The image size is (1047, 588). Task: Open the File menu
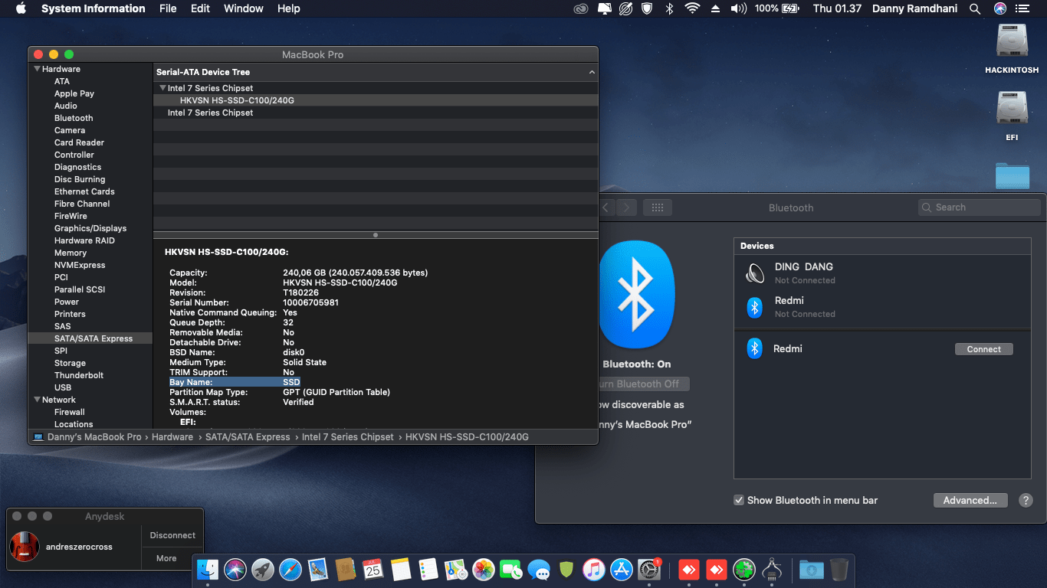pos(168,8)
